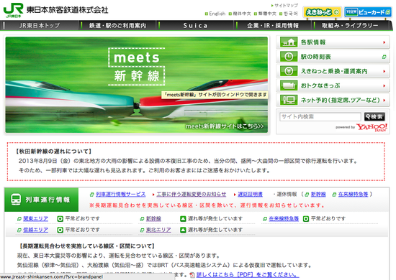Click the station house icon for 各駅情報
The height and width of the screenshot is (280, 396).
pyautogui.click(x=289, y=42)
